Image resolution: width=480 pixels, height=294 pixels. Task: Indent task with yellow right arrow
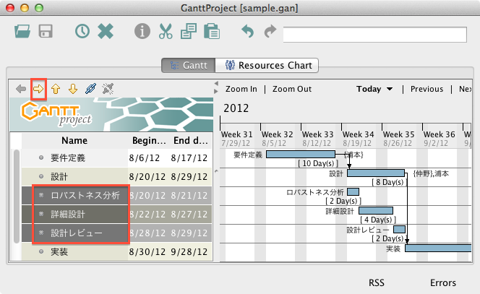[x=38, y=89]
